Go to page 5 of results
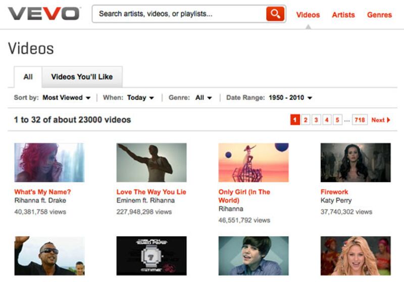 tap(337, 120)
